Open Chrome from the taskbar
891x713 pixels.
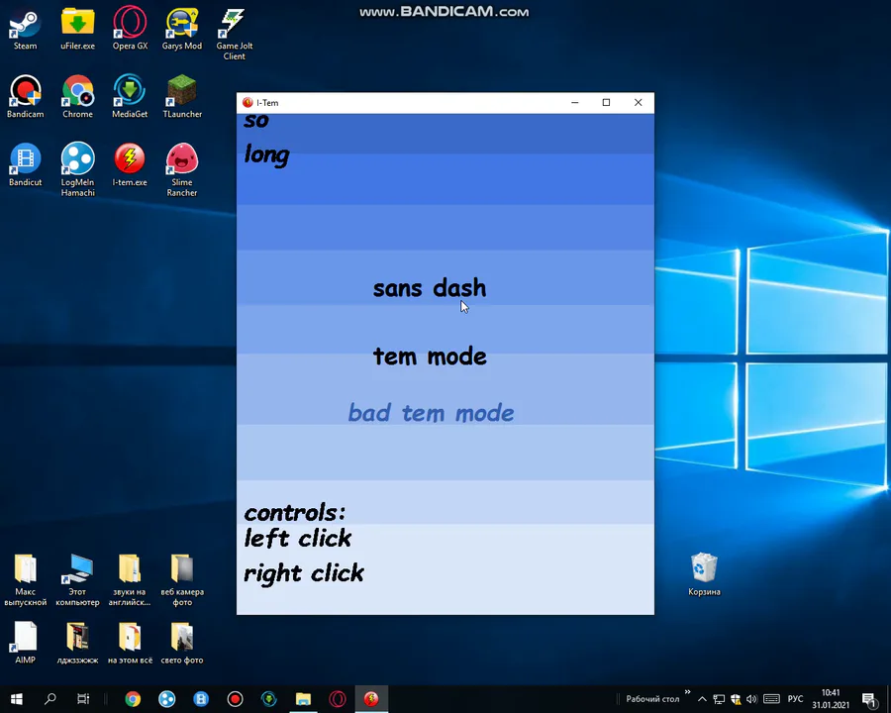pyautogui.click(x=133, y=699)
